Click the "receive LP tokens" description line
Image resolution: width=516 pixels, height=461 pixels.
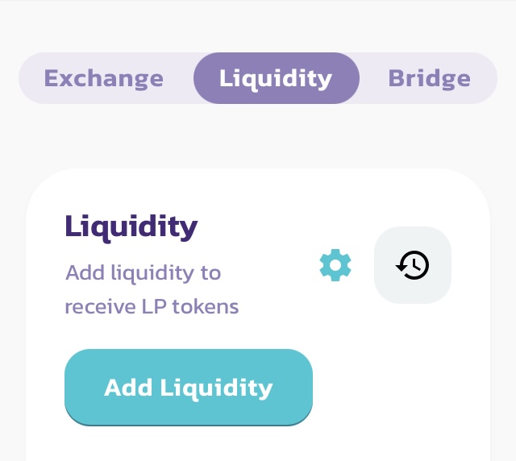(152, 307)
